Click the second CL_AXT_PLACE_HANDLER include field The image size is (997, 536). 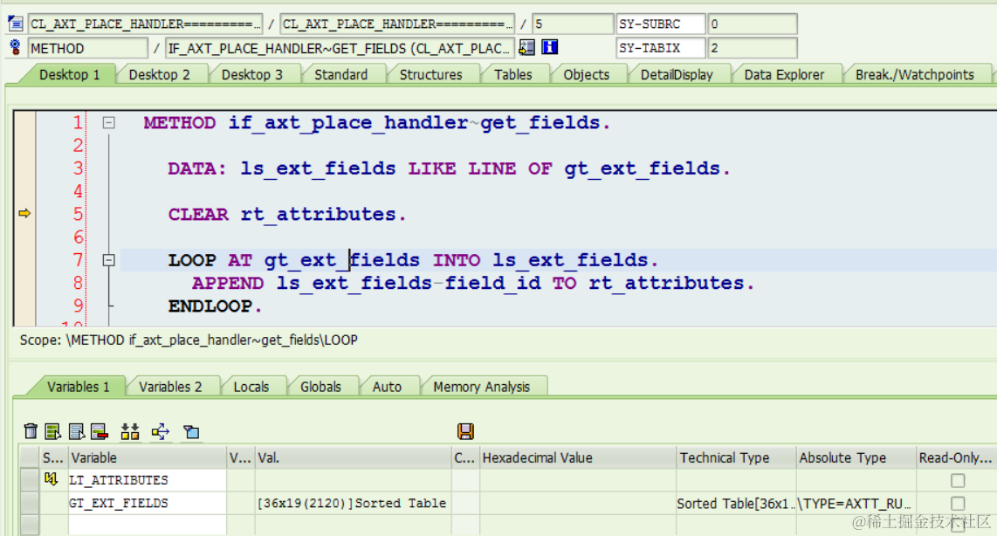coord(396,24)
